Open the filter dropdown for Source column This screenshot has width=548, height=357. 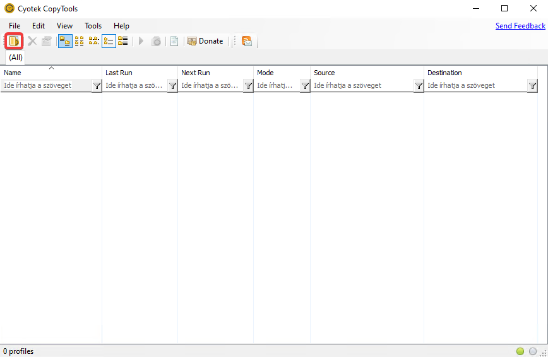(x=419, y=86)
